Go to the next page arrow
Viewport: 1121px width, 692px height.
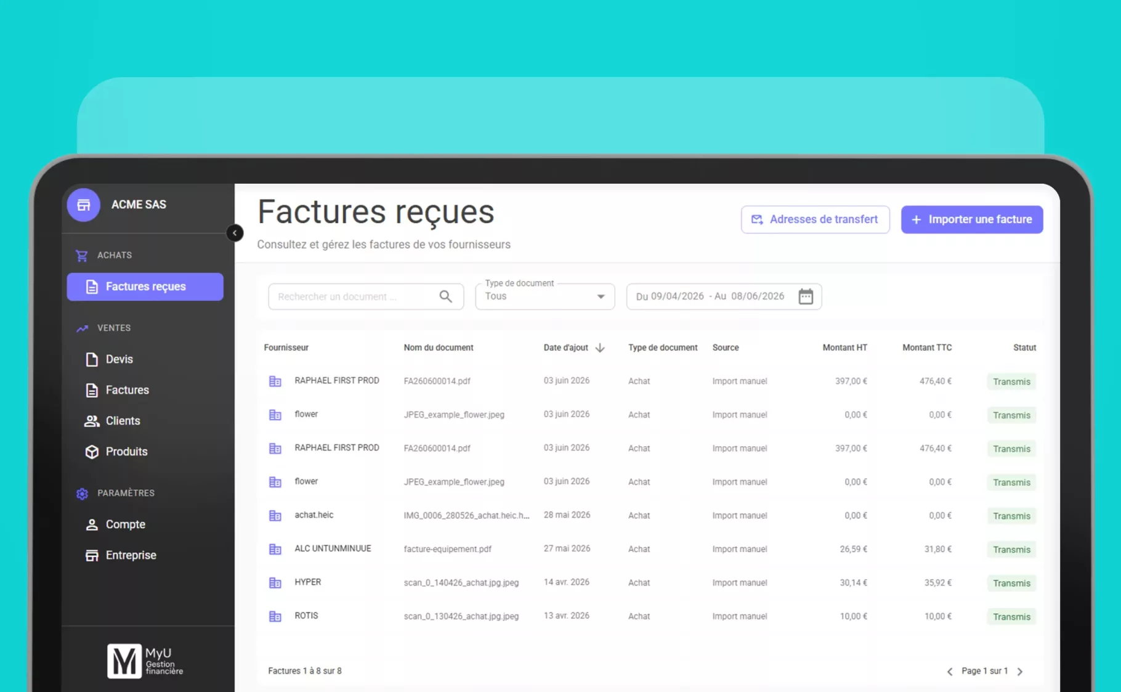click(x=1020, y=672)
